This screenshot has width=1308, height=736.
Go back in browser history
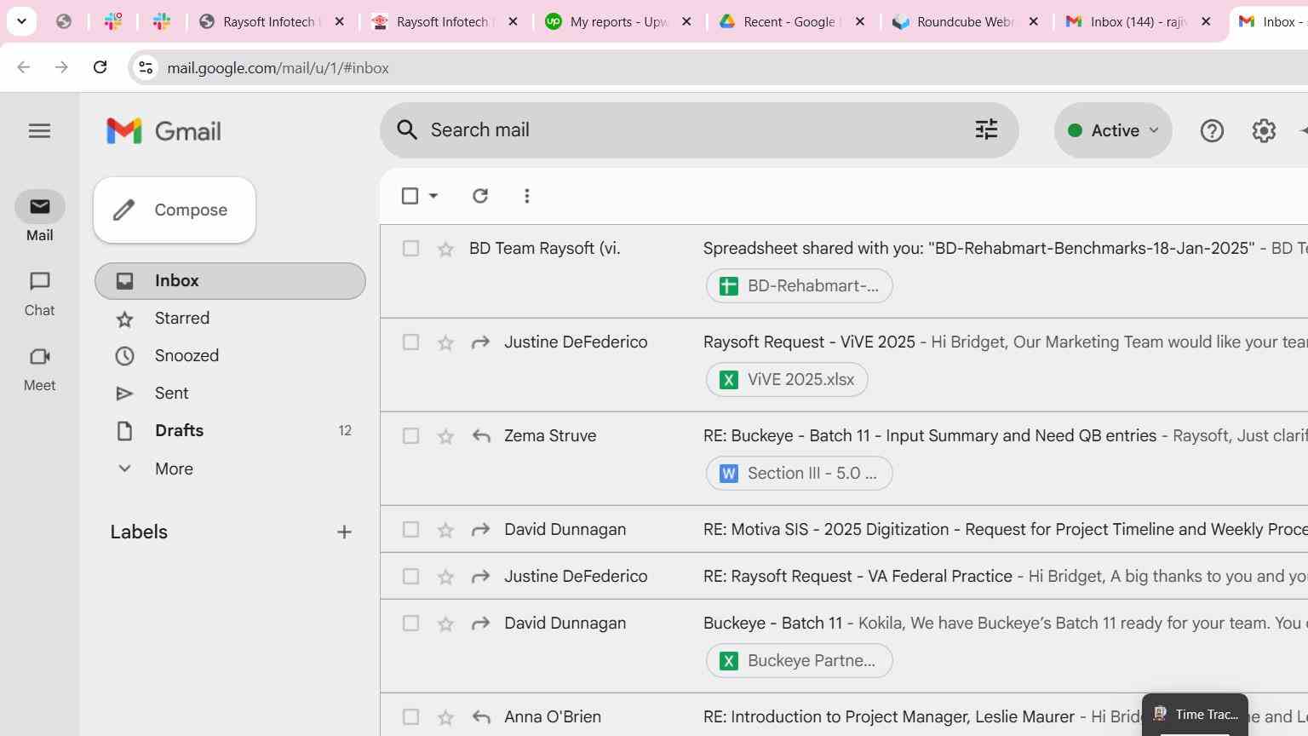pyautogui.click(x=24, y=67)
